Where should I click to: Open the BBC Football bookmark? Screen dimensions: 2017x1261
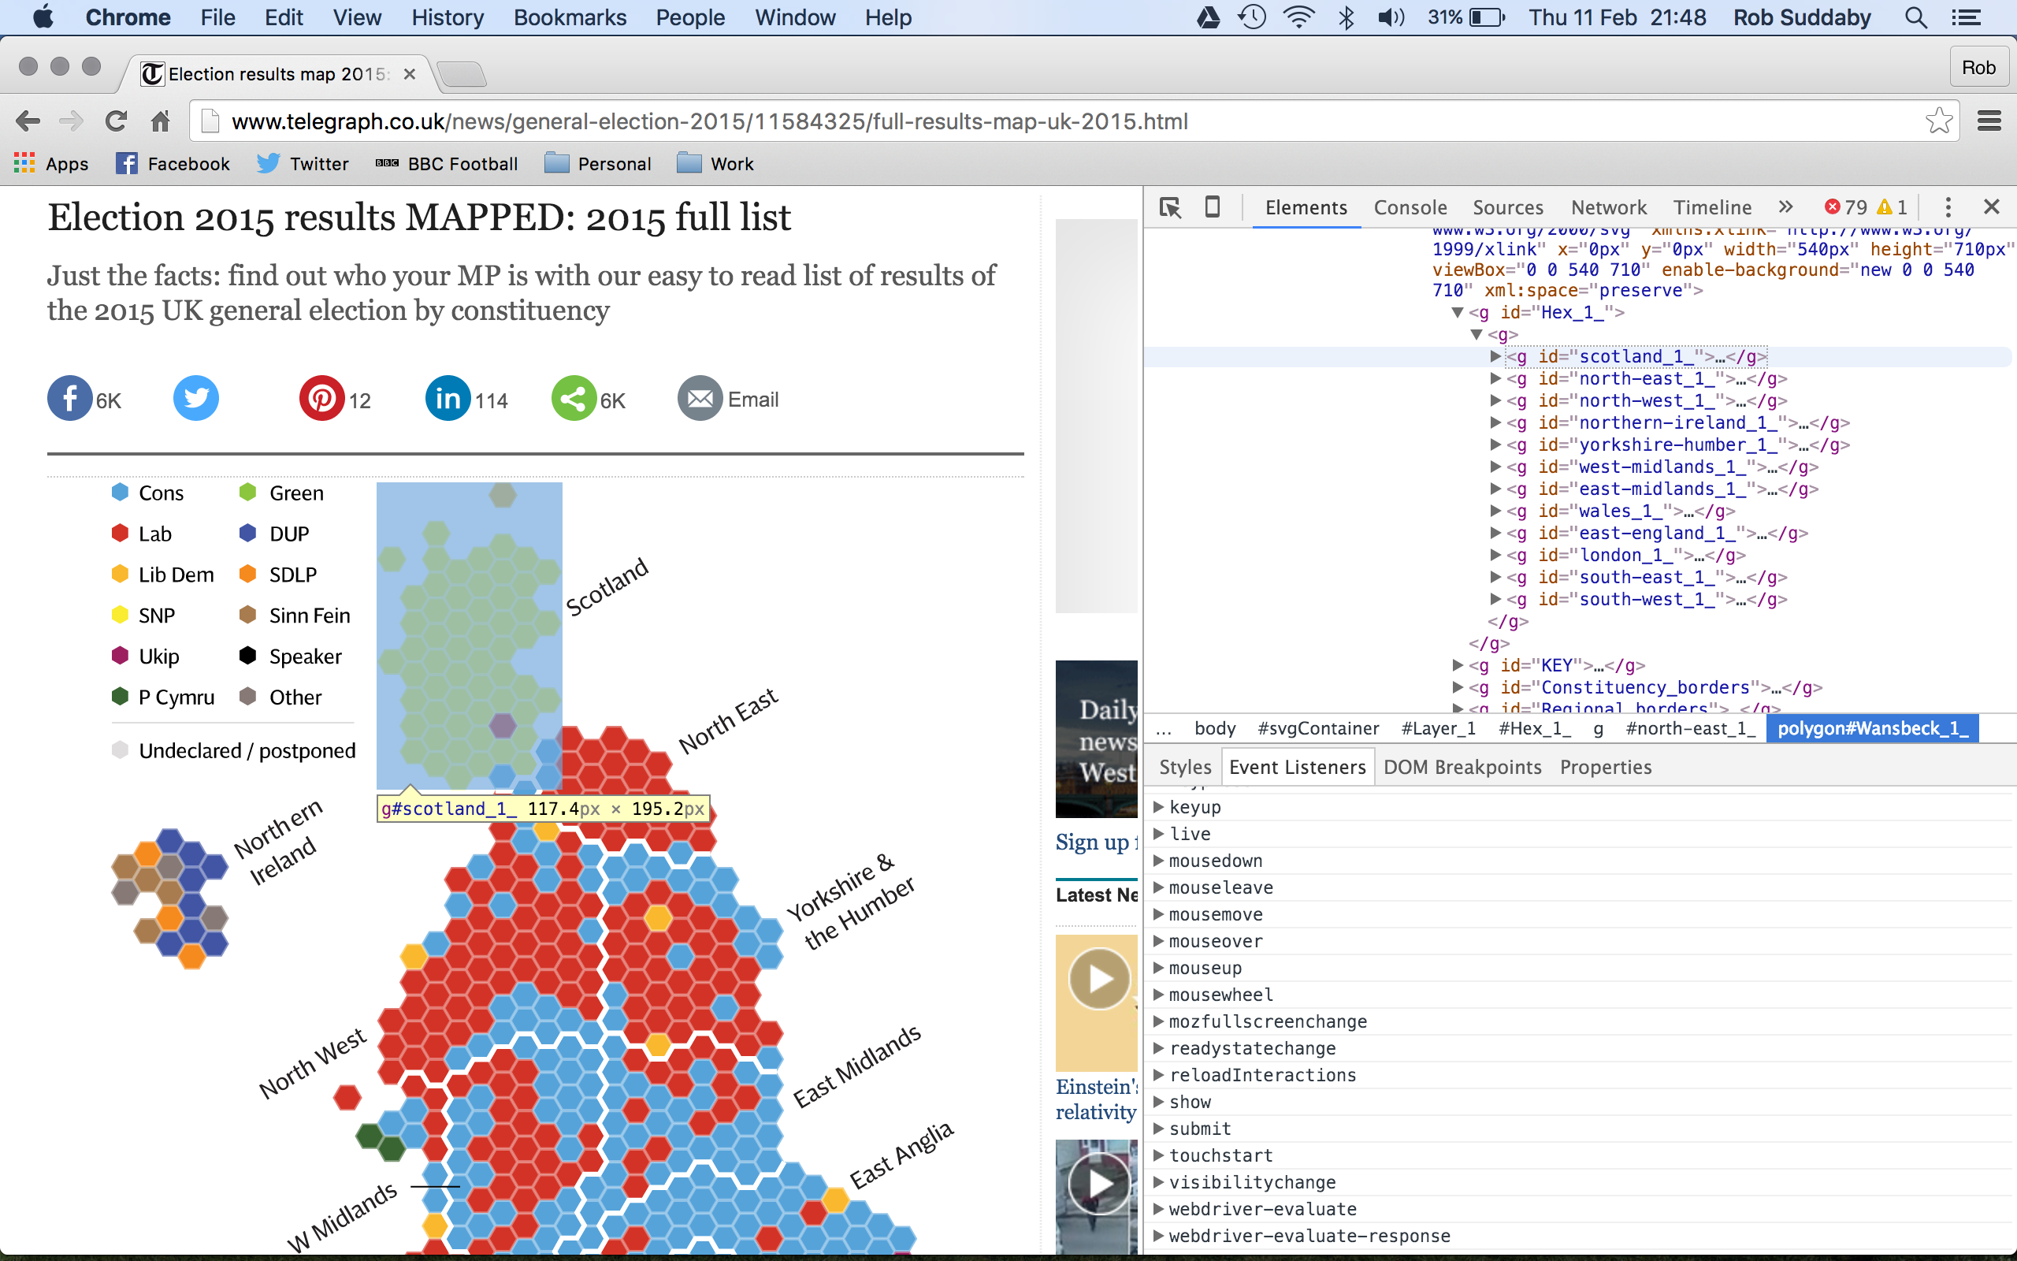[447, 163]
